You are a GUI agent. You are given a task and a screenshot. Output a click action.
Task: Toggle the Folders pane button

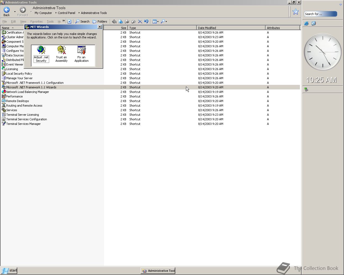coord(100,21)
